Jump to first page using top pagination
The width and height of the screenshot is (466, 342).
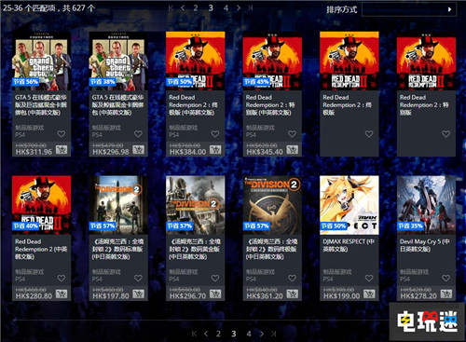click(171, 8)
